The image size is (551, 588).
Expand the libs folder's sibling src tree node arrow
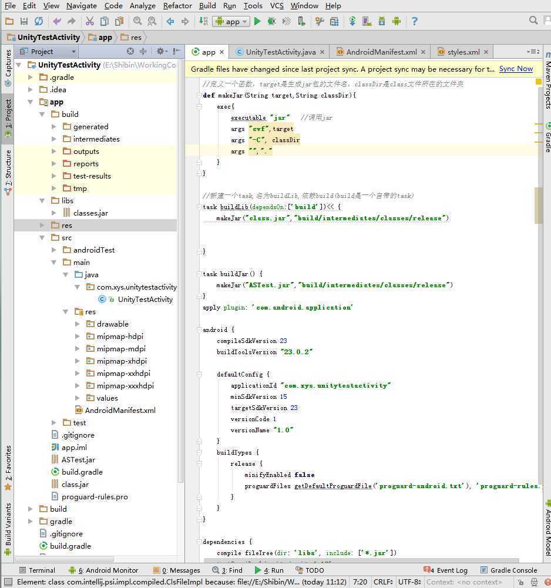42,238
